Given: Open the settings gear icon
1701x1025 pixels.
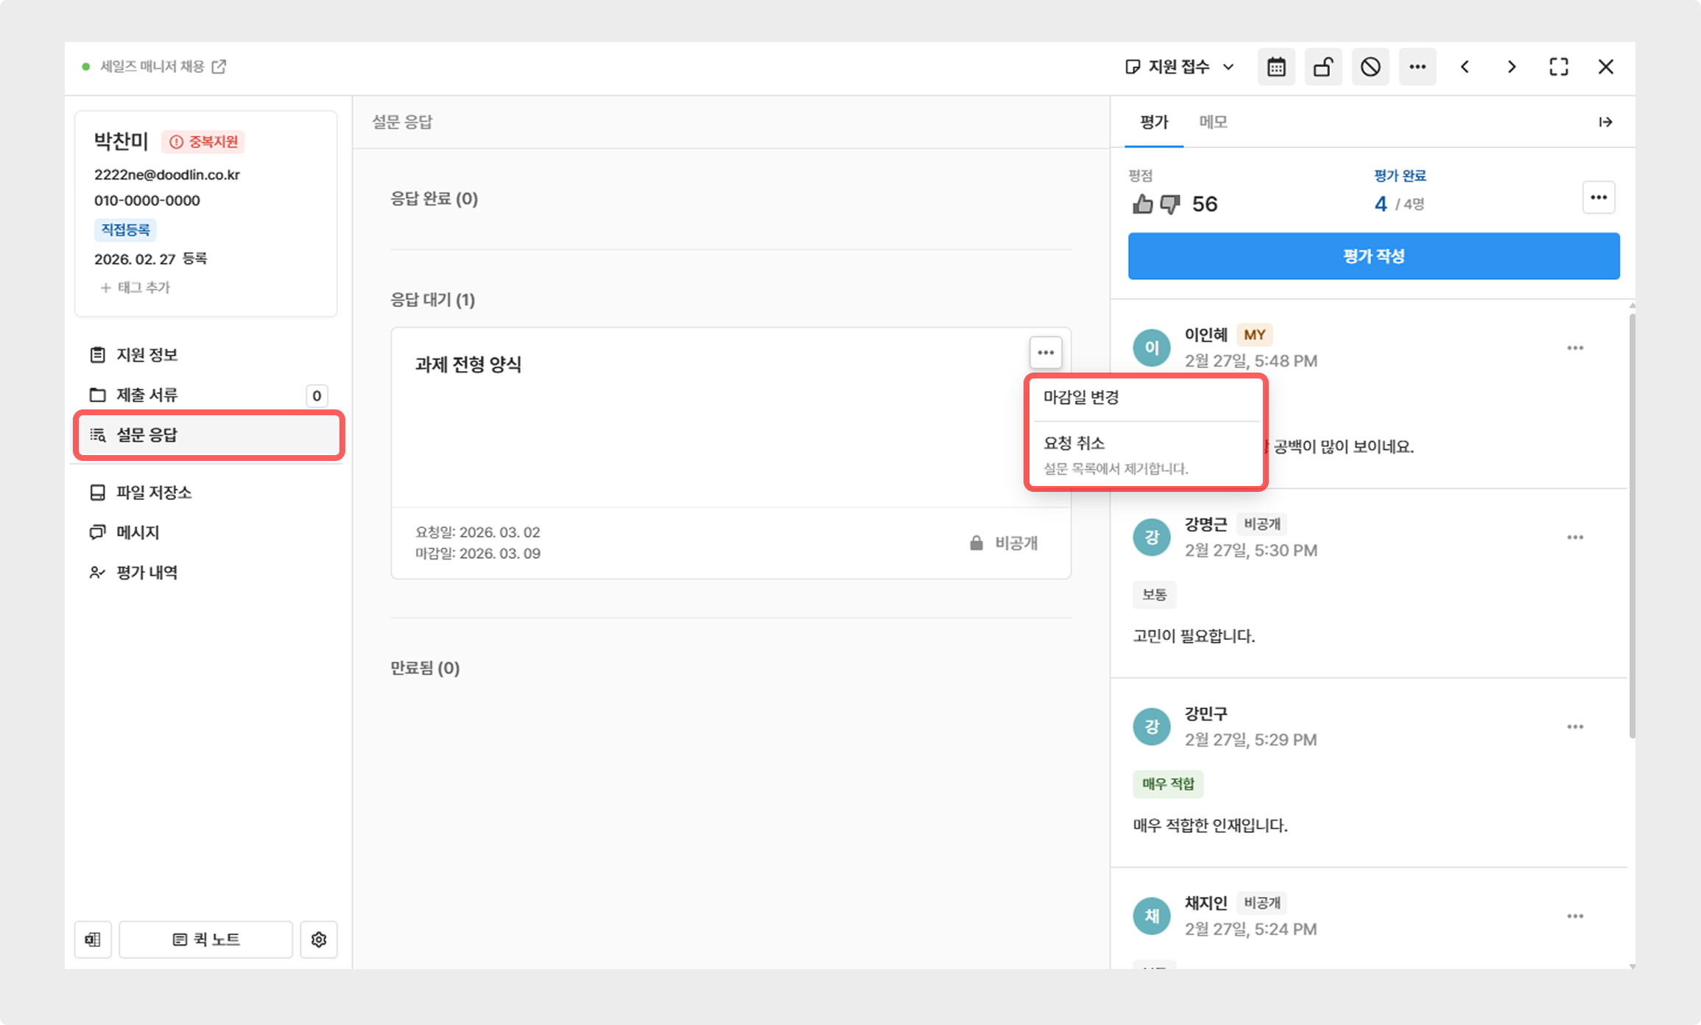Looking at the screenshot, I should pos(319,940).
